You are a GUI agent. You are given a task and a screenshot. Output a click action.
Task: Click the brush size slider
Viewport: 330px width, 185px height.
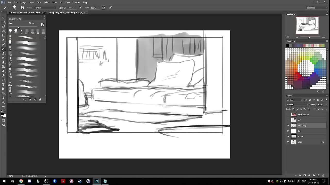pos(19,27)
